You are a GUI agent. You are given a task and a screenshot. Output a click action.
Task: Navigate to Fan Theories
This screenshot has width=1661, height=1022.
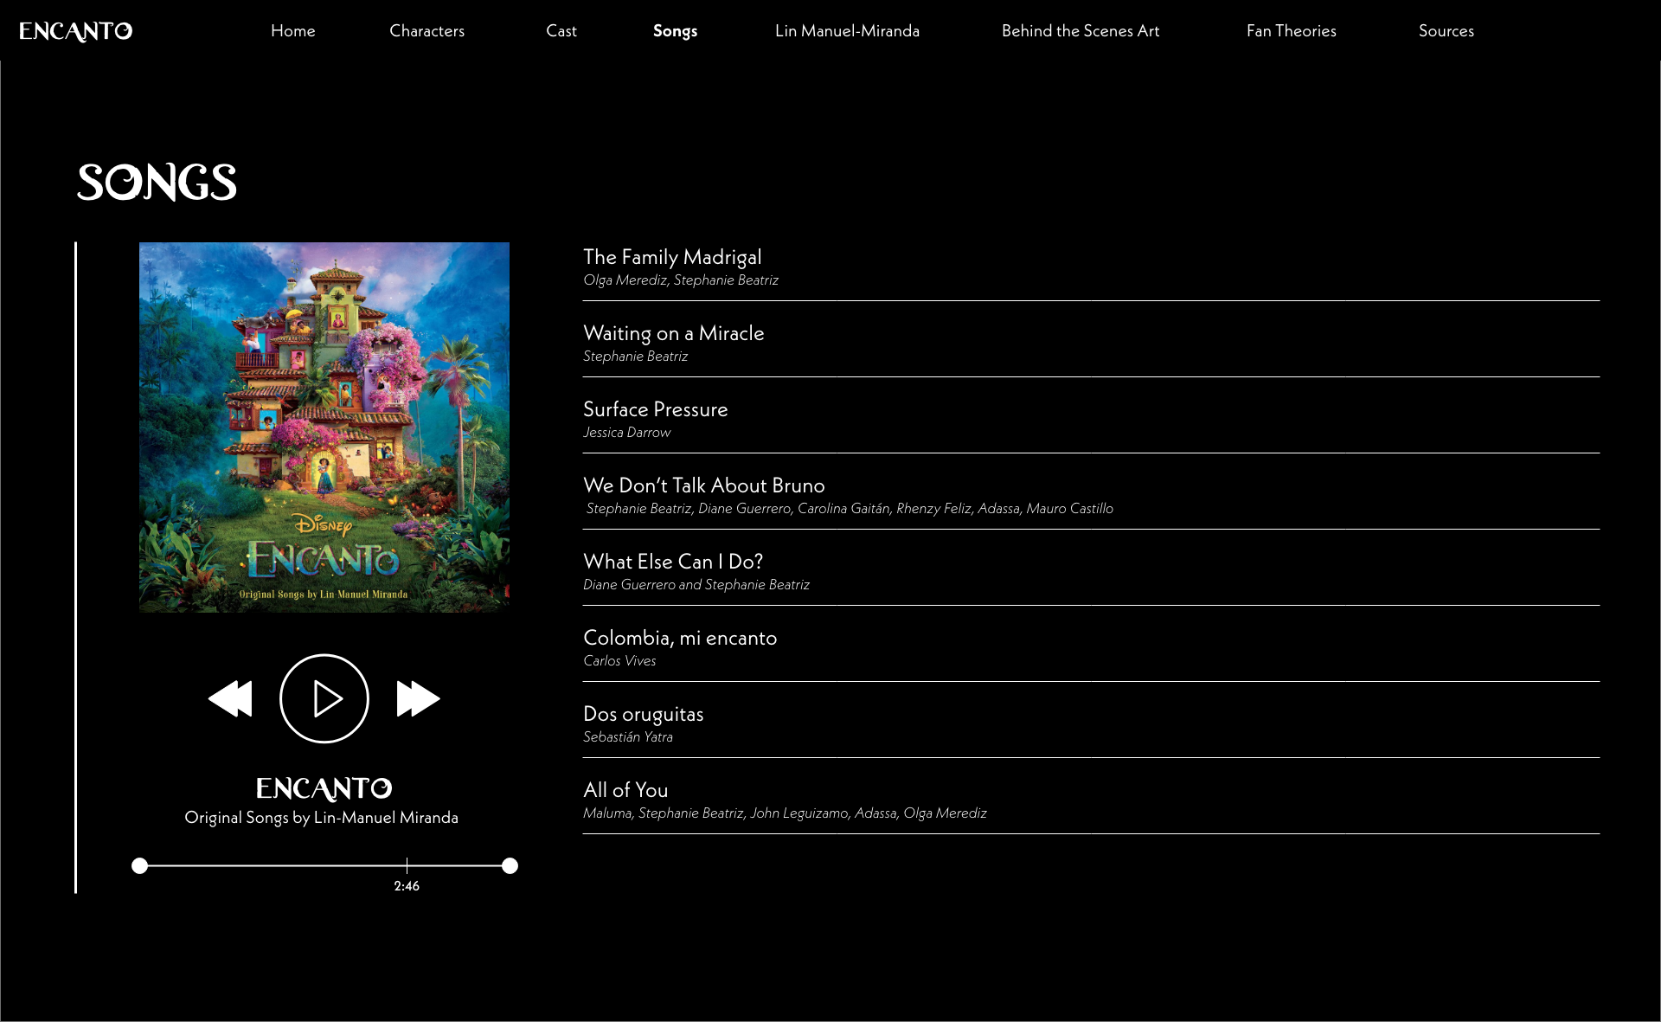pyautogui.click(x=1291, y=31)
